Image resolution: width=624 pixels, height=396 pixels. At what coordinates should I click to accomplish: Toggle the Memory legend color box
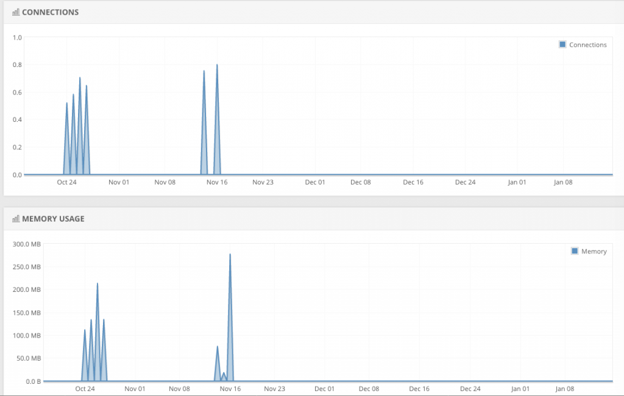575,251
